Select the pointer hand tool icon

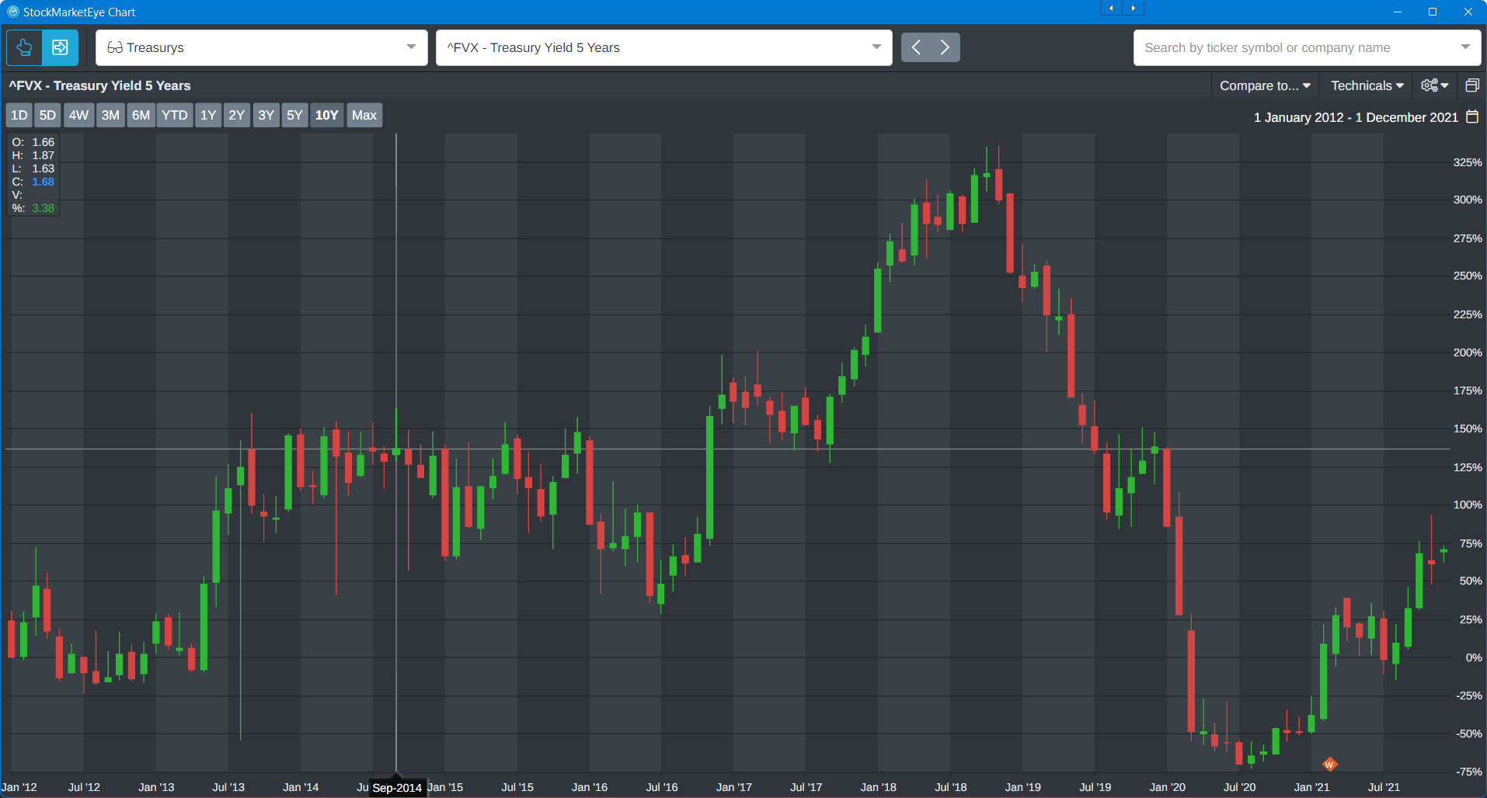point(24,47)
